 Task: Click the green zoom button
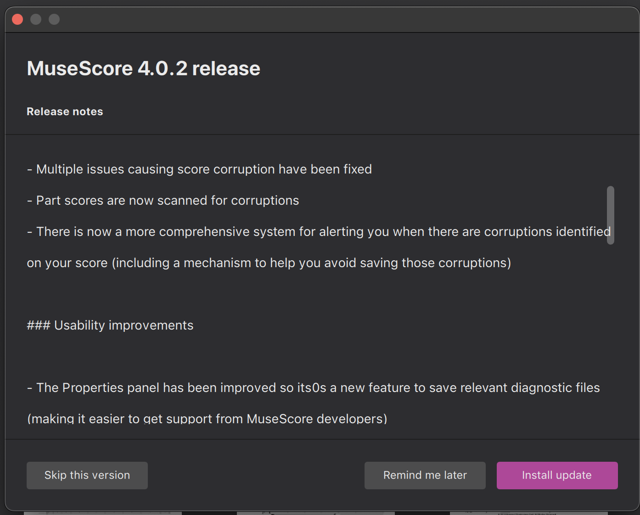click(54, 19)
